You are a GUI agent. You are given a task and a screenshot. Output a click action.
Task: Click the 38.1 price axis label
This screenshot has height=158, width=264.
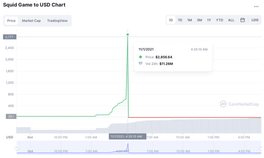pos(11,116)
